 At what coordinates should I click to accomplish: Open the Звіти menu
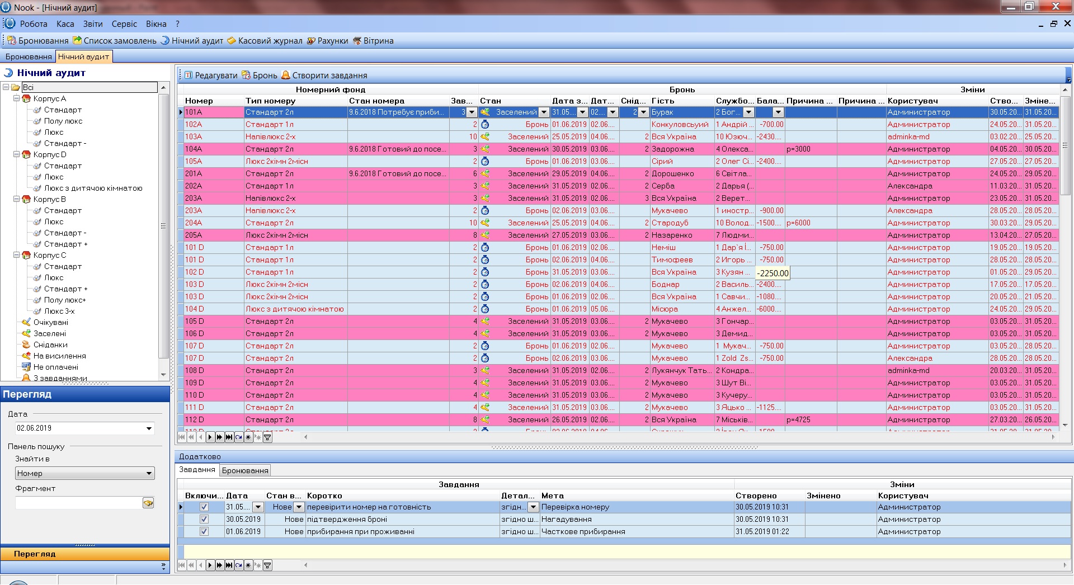[x=93, y=24]
